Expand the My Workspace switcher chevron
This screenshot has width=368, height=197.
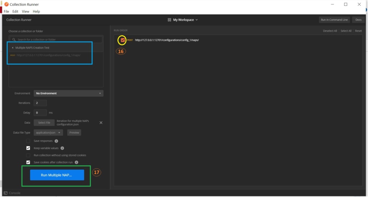pyautogui.click(x=197, y=20)
